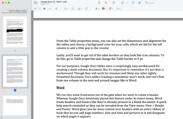
Task: Open the Border Color dropdown
Action: 104,8
